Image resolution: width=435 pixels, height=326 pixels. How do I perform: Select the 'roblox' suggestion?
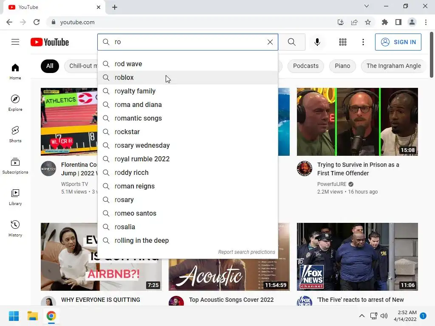tap(187, 77)
